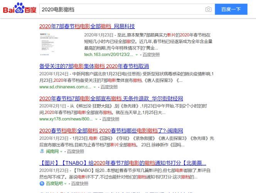Expand dropdown arrow beside 闽南网
256x193 pixels.
(x=61, y=152)
